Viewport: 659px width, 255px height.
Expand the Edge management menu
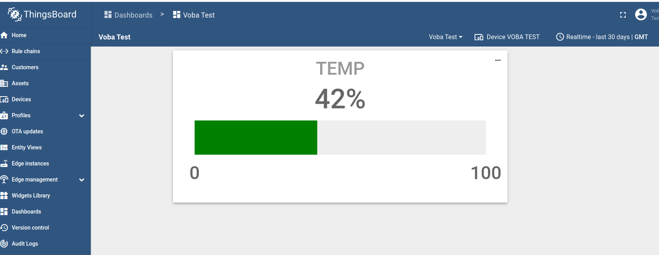tap(81, 180)
